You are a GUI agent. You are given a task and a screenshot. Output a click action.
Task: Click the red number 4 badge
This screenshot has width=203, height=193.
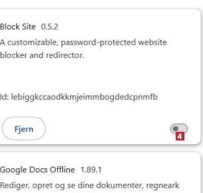coord(180,136)
